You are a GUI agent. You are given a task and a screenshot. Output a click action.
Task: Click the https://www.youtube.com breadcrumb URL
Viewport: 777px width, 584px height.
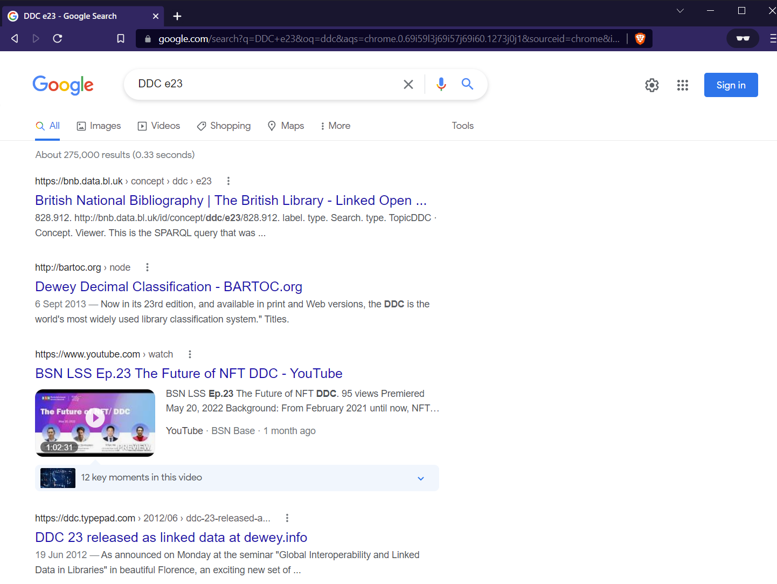tap(87, 354)
